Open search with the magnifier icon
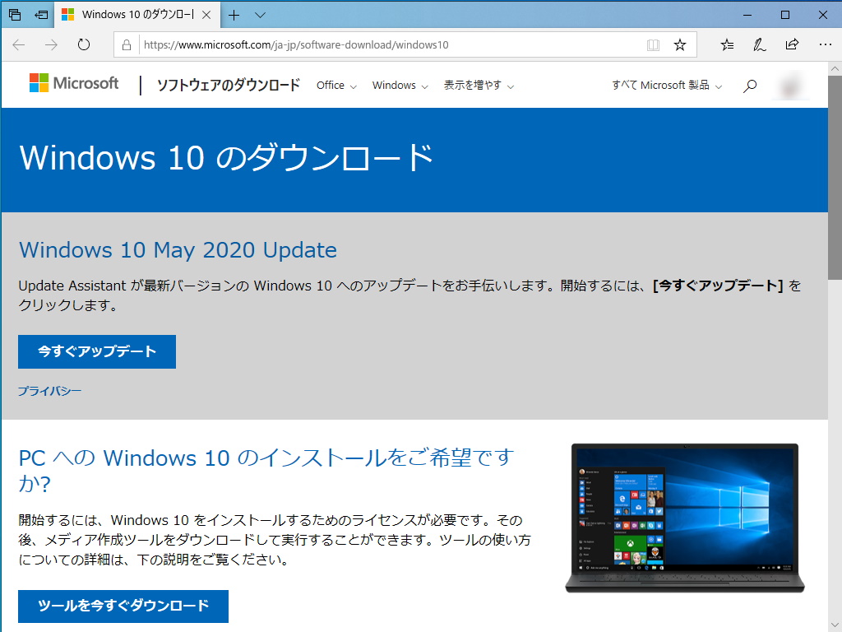 coord(749,85)
